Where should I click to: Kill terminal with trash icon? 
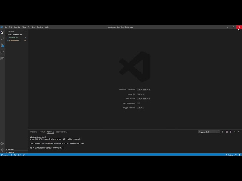[x=231, y=132]
